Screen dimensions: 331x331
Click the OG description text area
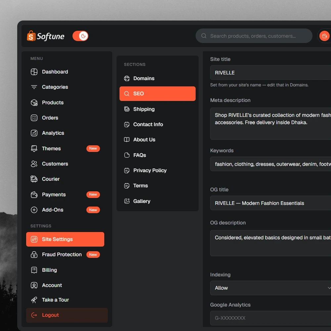point(271,243)
